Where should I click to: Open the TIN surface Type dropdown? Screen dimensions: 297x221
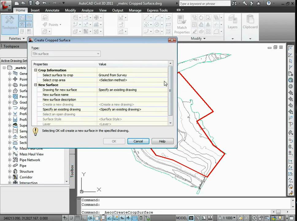pos(66,54)
